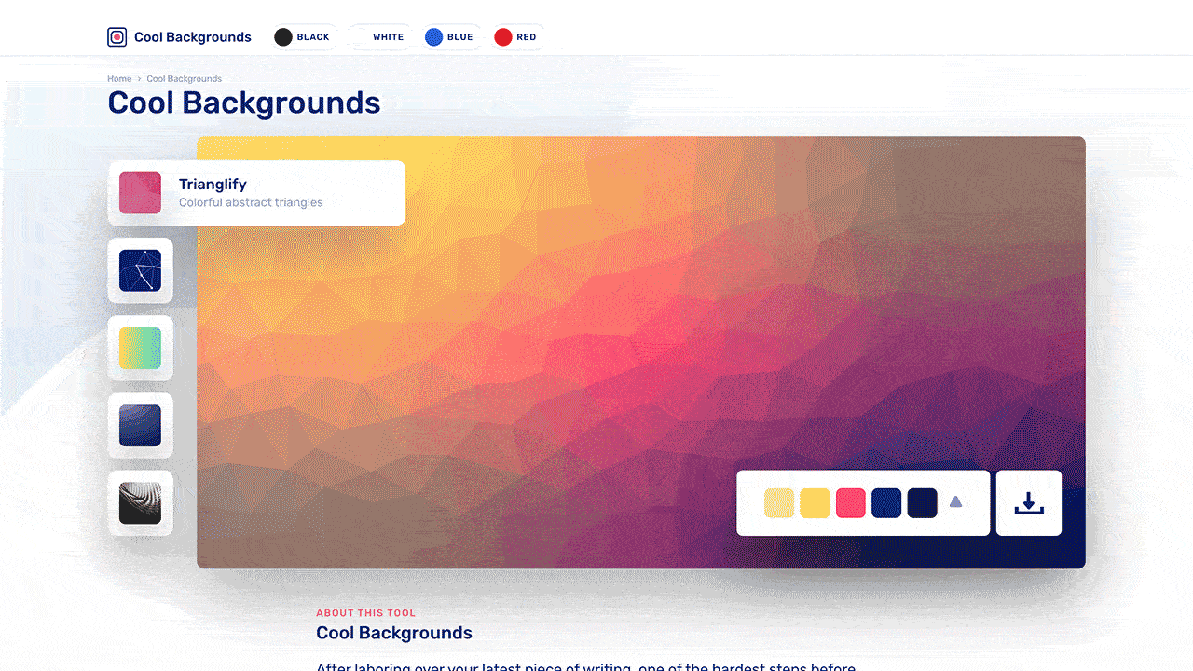This screenshot has height=671, width=1193.
Task: Expand the color palette triangle arrow
Action: tap(955, 502)
